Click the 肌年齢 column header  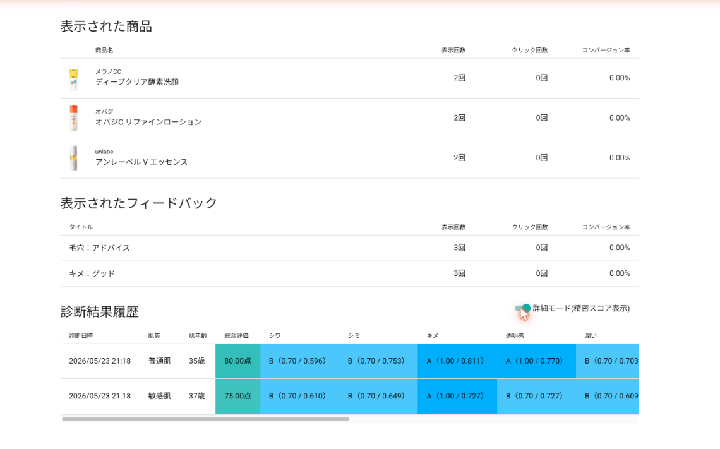pyautogui.click(x=198, y=335)
